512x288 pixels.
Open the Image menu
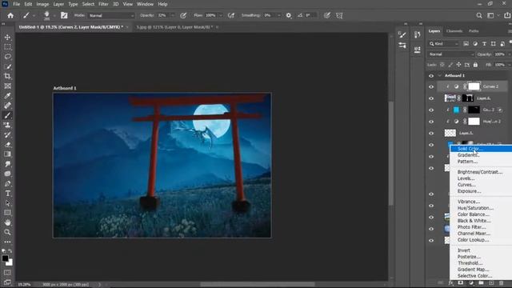click(42, 4)
